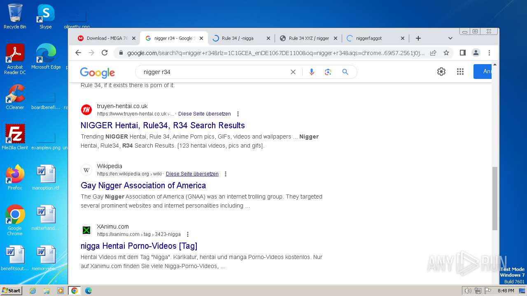Start a voice search with the microphone icon
This screenshot has width=527, height=296.
(312, 72)
